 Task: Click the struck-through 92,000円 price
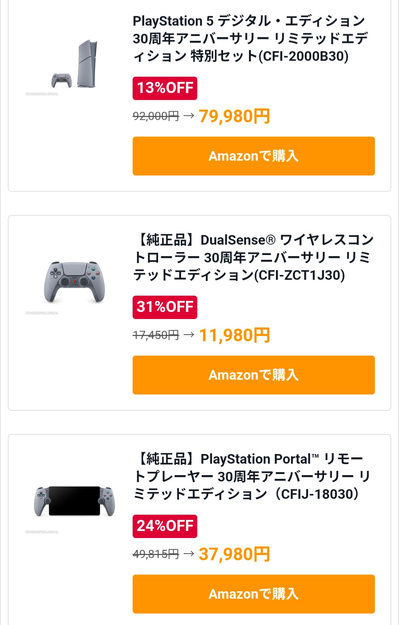pyautogui.click(x=156, y=116)
